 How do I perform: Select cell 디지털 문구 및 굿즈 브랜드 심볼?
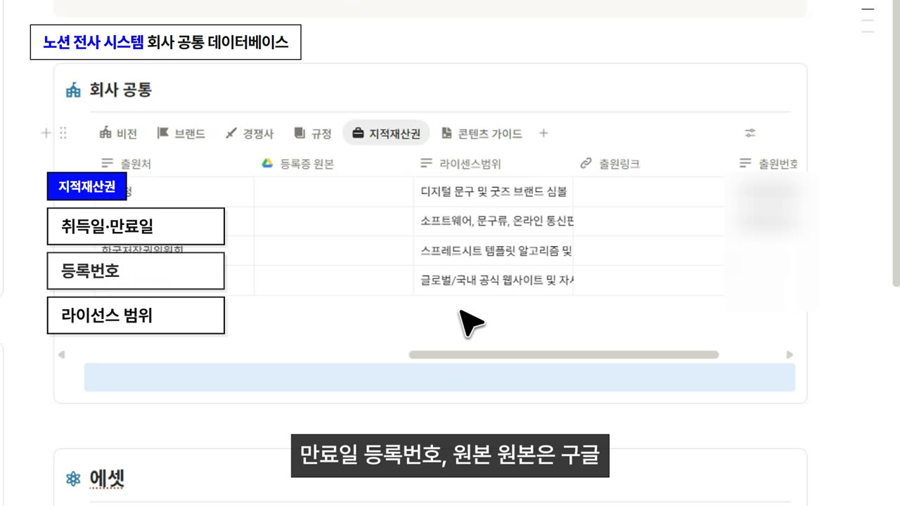click(x=493, y=191)
